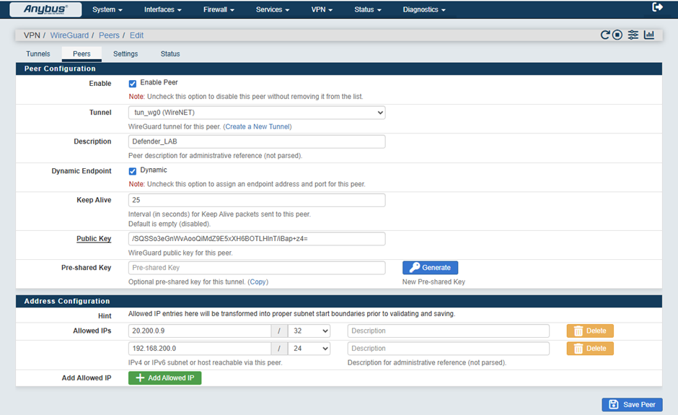Viewport: 678px width, 415px height.
Task: Open related settings via the sliders icon
Action: [x=633, y=35]
